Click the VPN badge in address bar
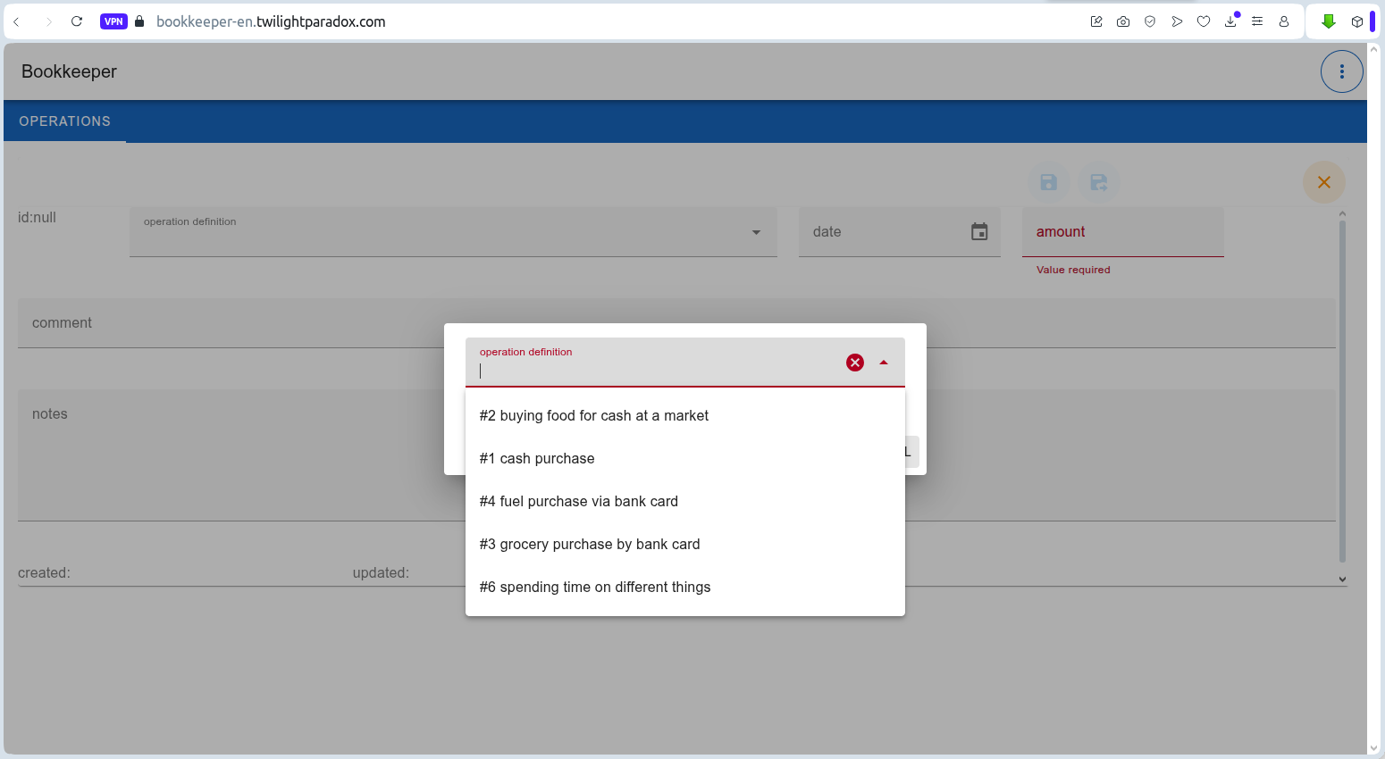Screen dimensions: 1385x759 click(113, 21)
